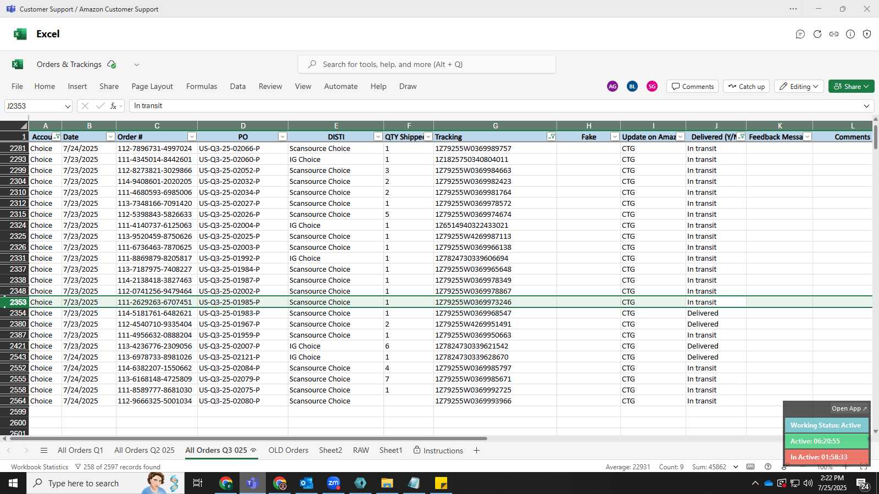The image size is (879, 494).
Task: Open File Explorer from the taskbar
Action: pos(387,483)
